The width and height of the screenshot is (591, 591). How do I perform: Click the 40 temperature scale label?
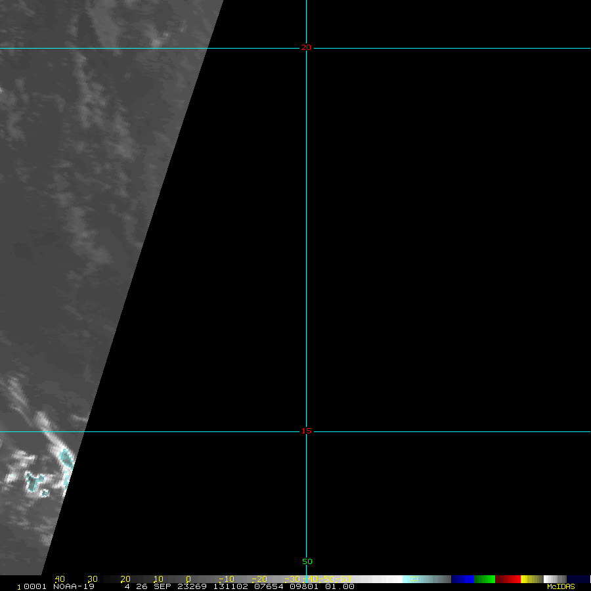coord(60,579)
